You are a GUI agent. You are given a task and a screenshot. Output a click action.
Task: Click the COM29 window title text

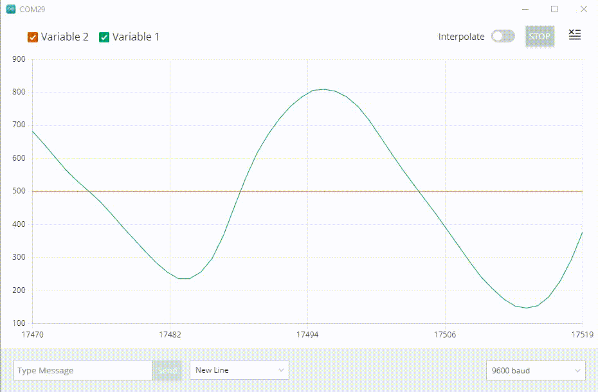(x=32, y=10)
